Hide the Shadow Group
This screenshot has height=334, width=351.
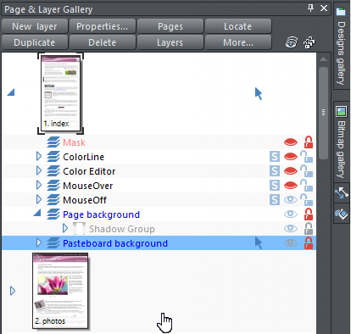click(291, 229)
